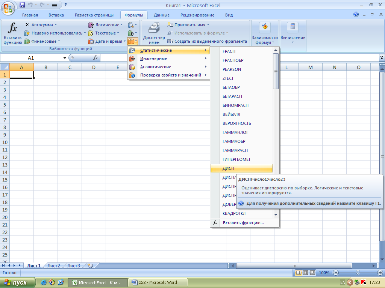Viewport: 385px width, 288px height.
Task: Choose the PEARSON function
Action: [242, 69]
